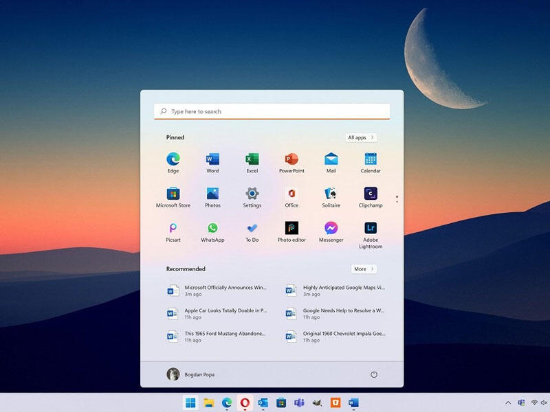Screen dimensions: 550x412
Task: Go to the next page of pinned apps
Action: pos(397,202)
